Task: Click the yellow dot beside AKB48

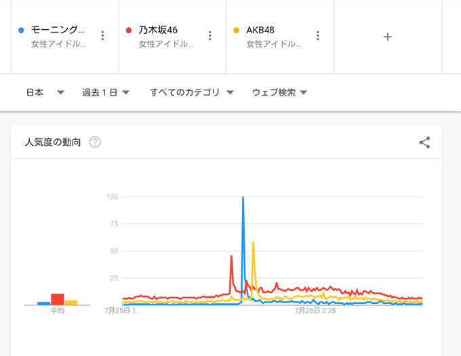Action: 237,31
